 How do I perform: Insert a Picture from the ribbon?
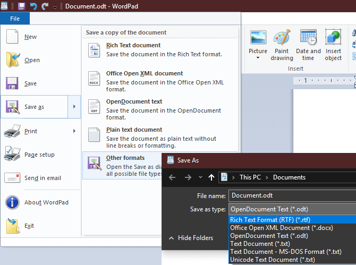point(258,41)
